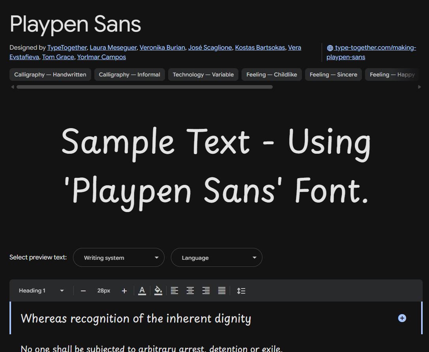Increase font size with plus button
This screenshot has width=429, height=352.
click(x=124, y=291)
